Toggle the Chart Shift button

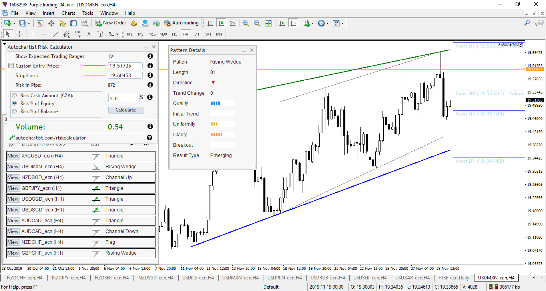293,23
